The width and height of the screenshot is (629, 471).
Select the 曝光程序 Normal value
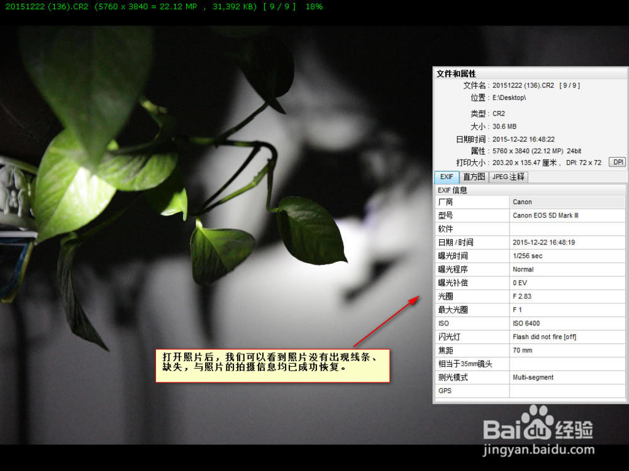(523, 269)
